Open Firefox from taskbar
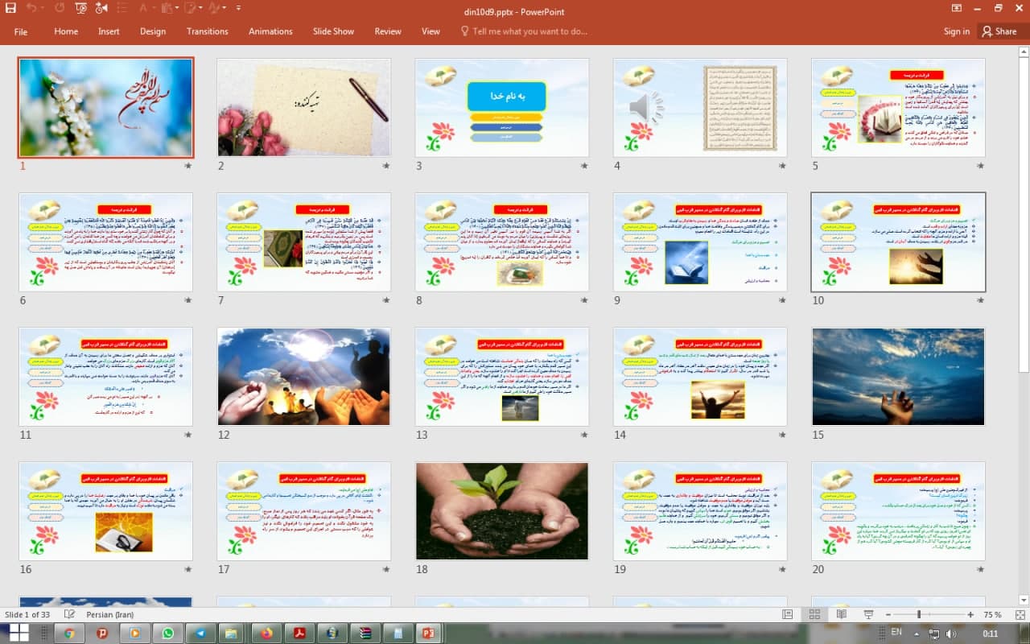The image size is (1030, 644). 266,633
